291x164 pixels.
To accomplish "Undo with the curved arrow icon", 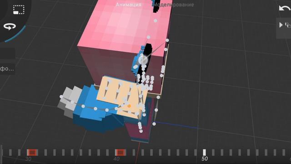I will click(285, 8).
